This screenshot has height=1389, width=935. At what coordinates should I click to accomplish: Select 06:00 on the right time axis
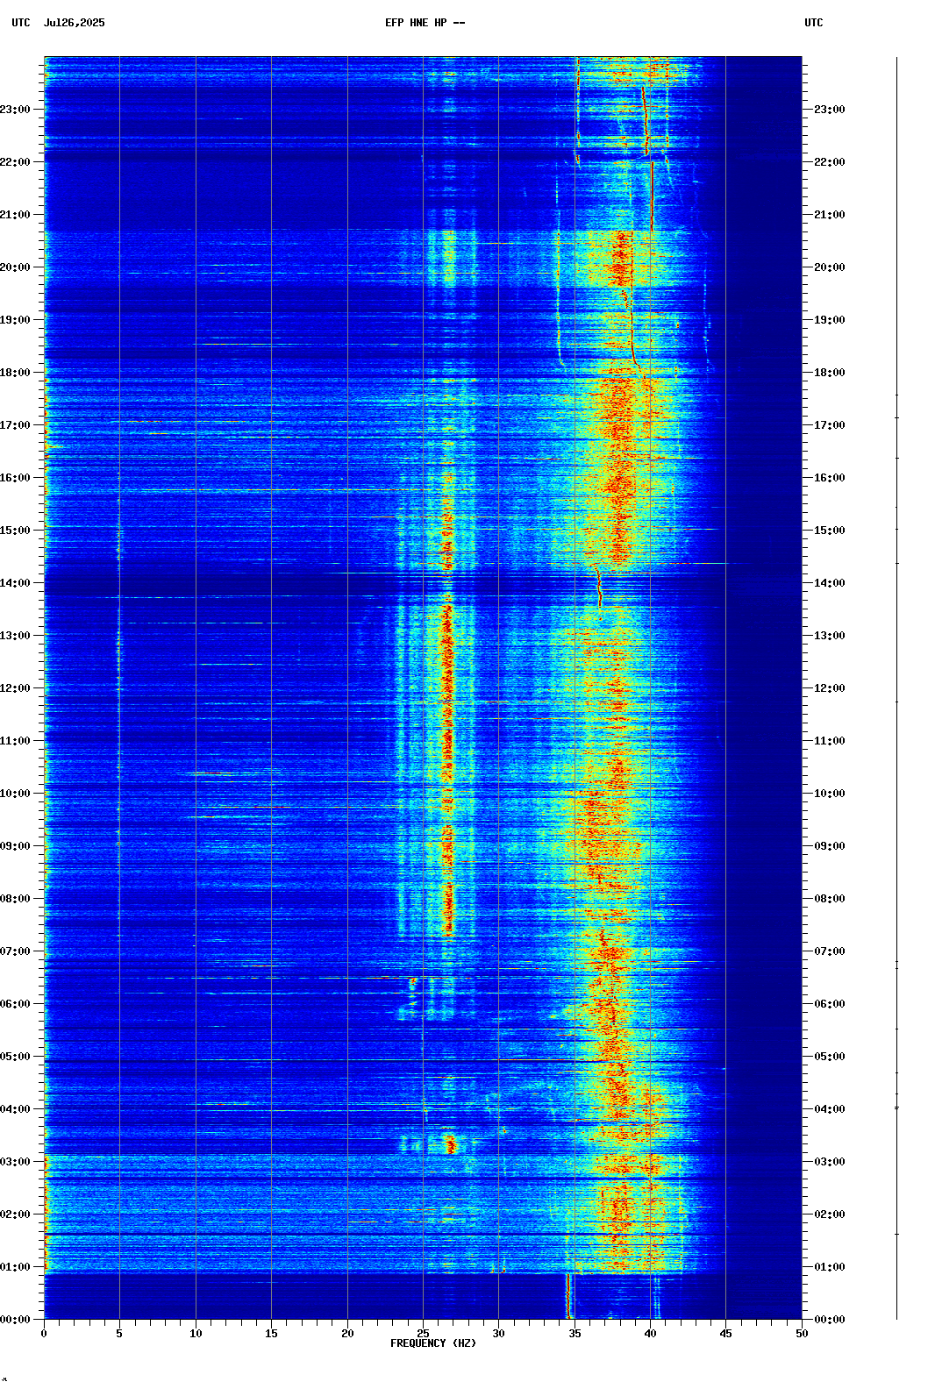(830, 1004)
